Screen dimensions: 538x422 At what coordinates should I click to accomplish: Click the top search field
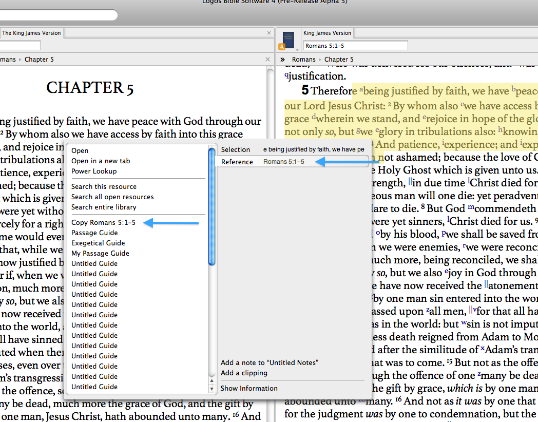coord(59,15)
